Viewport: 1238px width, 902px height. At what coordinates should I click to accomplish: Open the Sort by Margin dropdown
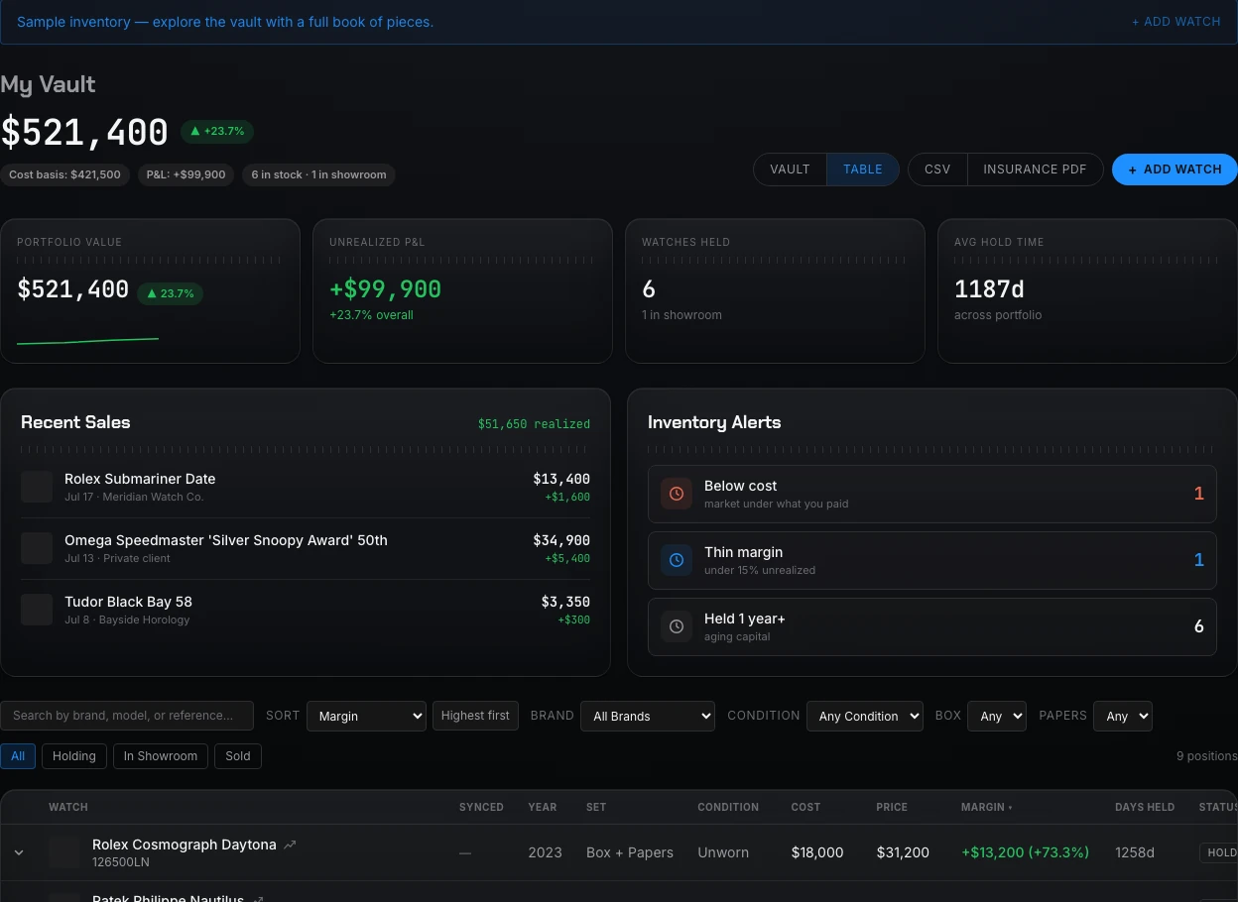(366, 716)
